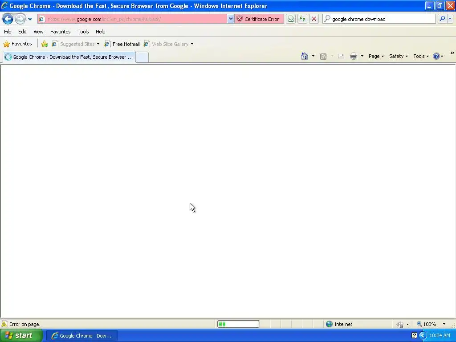
Task: Click the blue Help question mark icon
Action: tap(436, 56)
